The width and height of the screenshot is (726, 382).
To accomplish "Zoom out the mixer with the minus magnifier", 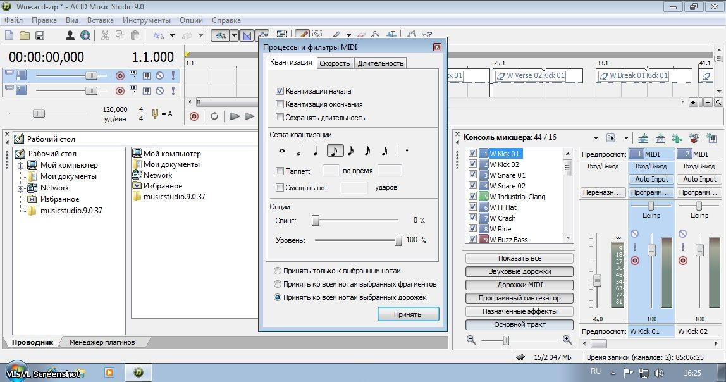I will (471, 340).
